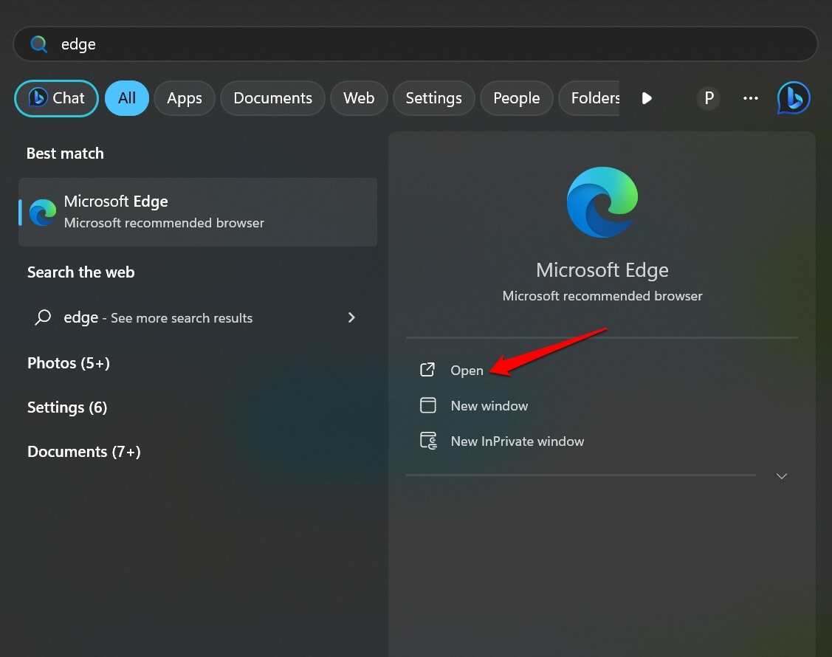Select the Open external-link icon
The image size is (832, 657).
pos(427,369)
